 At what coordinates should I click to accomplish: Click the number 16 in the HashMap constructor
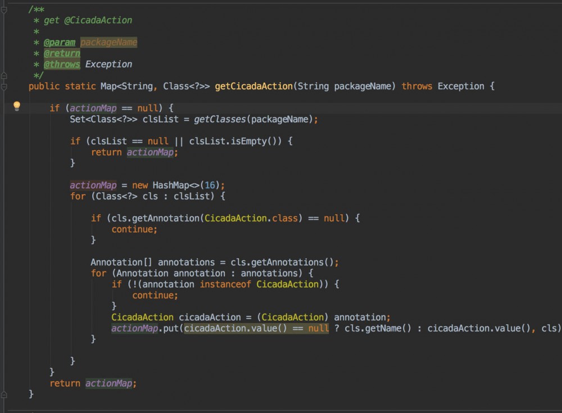210,185
